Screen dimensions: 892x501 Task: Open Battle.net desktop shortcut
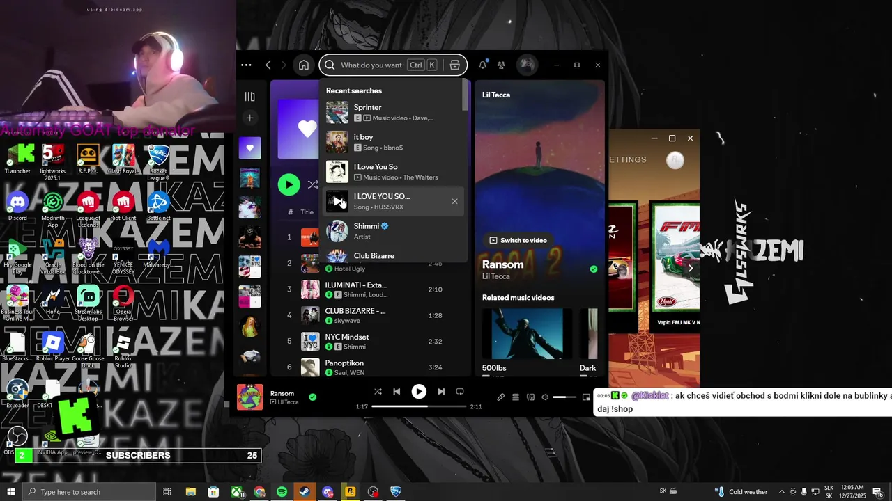click(x=158, y=206)
